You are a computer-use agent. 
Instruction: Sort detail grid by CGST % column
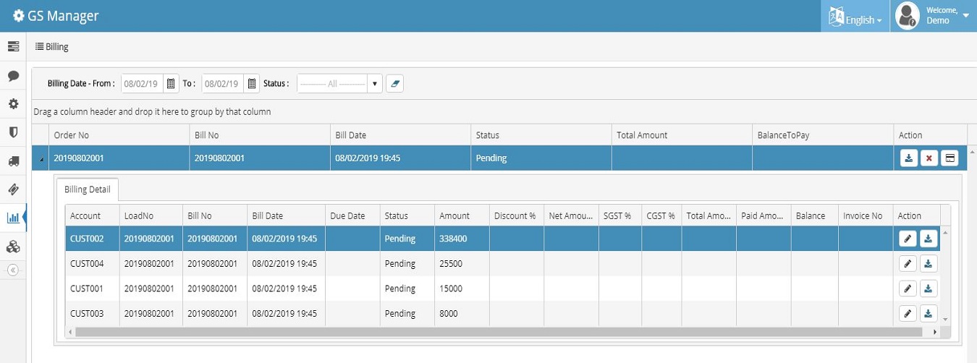(661, 215)
